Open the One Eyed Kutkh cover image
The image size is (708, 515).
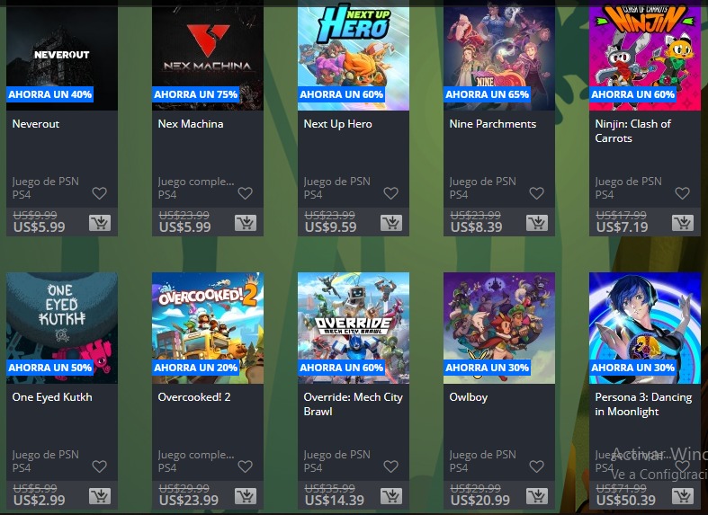(x=62, y=328)
